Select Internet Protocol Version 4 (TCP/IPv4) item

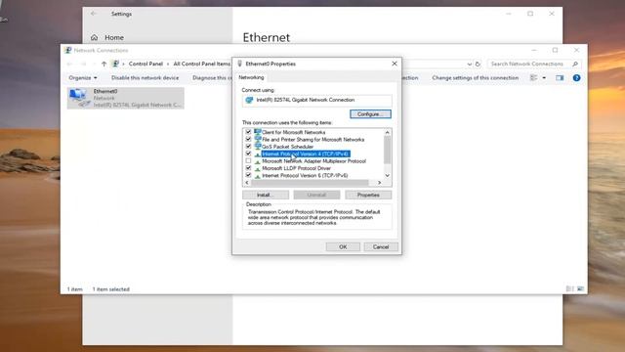(x=306, y=154)
